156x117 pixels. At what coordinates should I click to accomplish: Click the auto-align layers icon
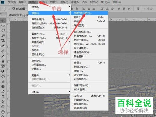coord(138,9)
